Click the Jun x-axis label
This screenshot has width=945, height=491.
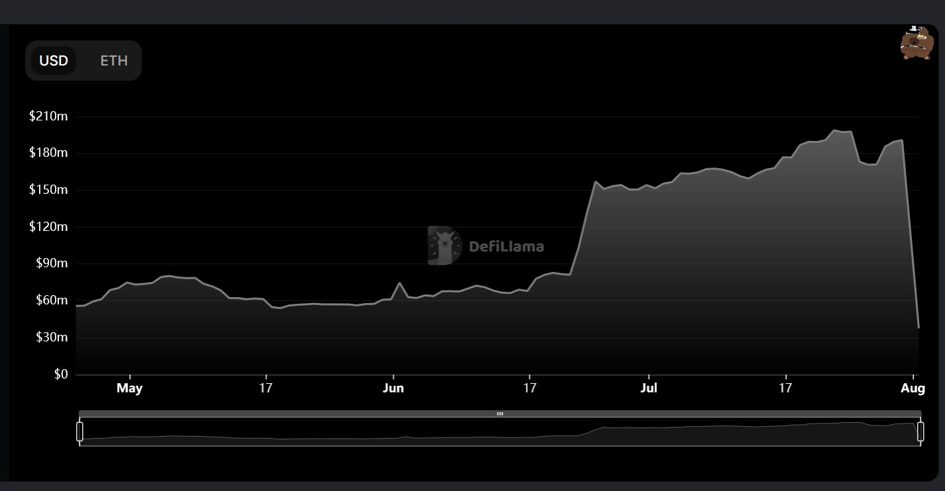coord(393,388)
